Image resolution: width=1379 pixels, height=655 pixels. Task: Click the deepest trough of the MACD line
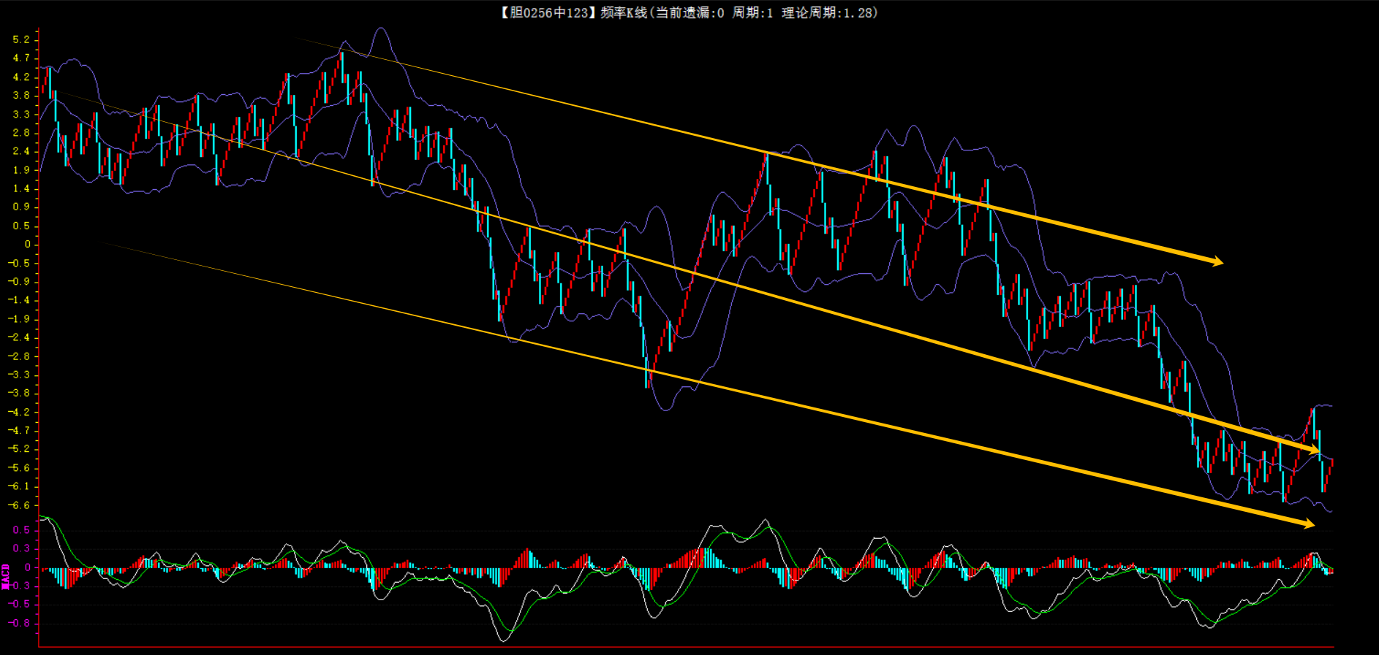(504, 640)
